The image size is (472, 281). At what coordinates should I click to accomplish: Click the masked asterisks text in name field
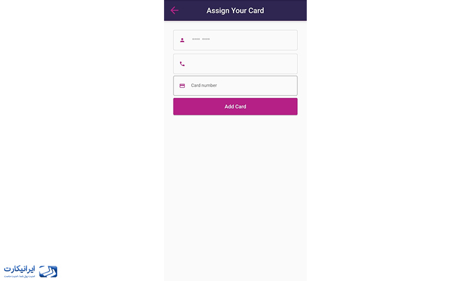pos(201,39)
